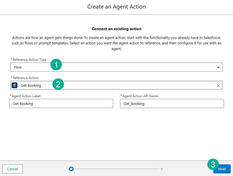Clear the Reference Action selection with X
Image resolution: width=233 pixels, height=176 pixels.
click(218, 86)
